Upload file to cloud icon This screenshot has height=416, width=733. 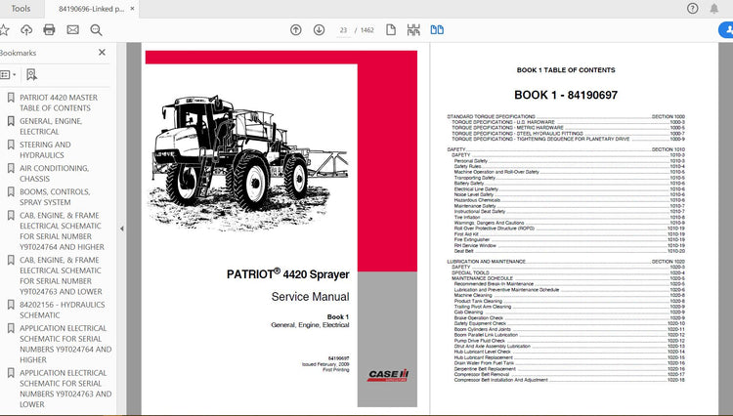26,30
